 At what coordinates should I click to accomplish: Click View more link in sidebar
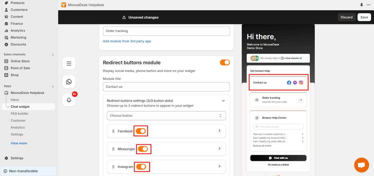[19, 143]
